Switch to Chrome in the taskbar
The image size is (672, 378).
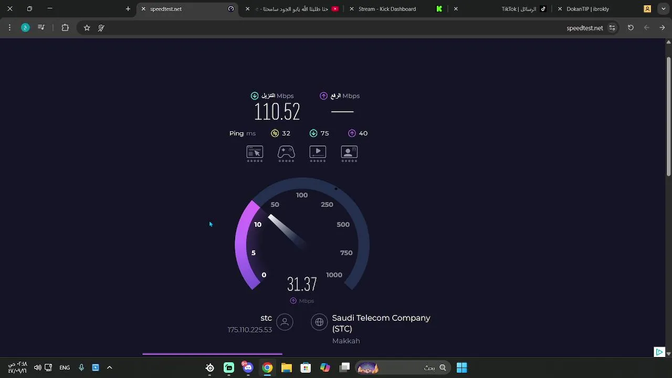coord(267,367)
